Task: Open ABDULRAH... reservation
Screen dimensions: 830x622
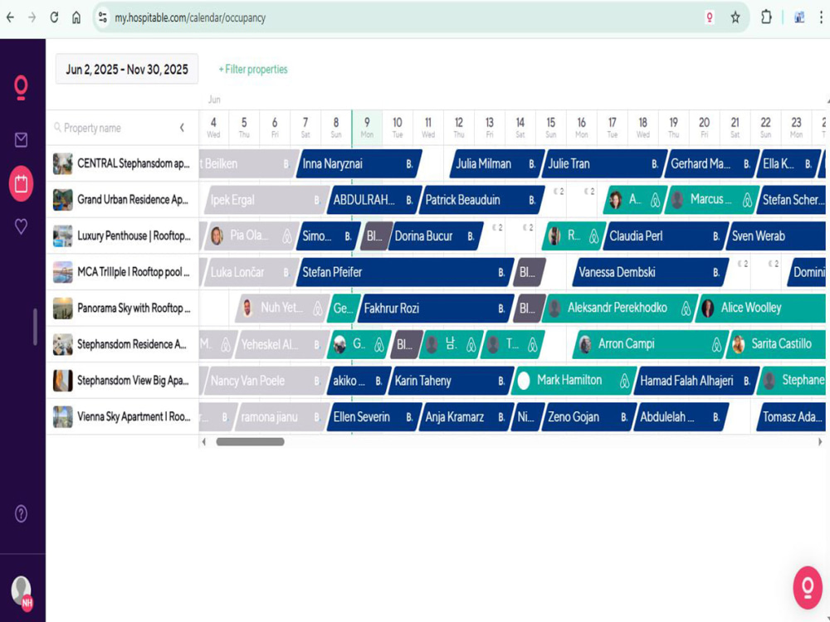Action: (374, 200)
